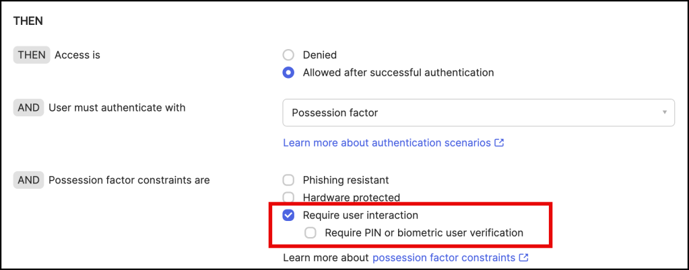
Task: Click the 'User must authenticate with' label
Action: coord(117,107)
